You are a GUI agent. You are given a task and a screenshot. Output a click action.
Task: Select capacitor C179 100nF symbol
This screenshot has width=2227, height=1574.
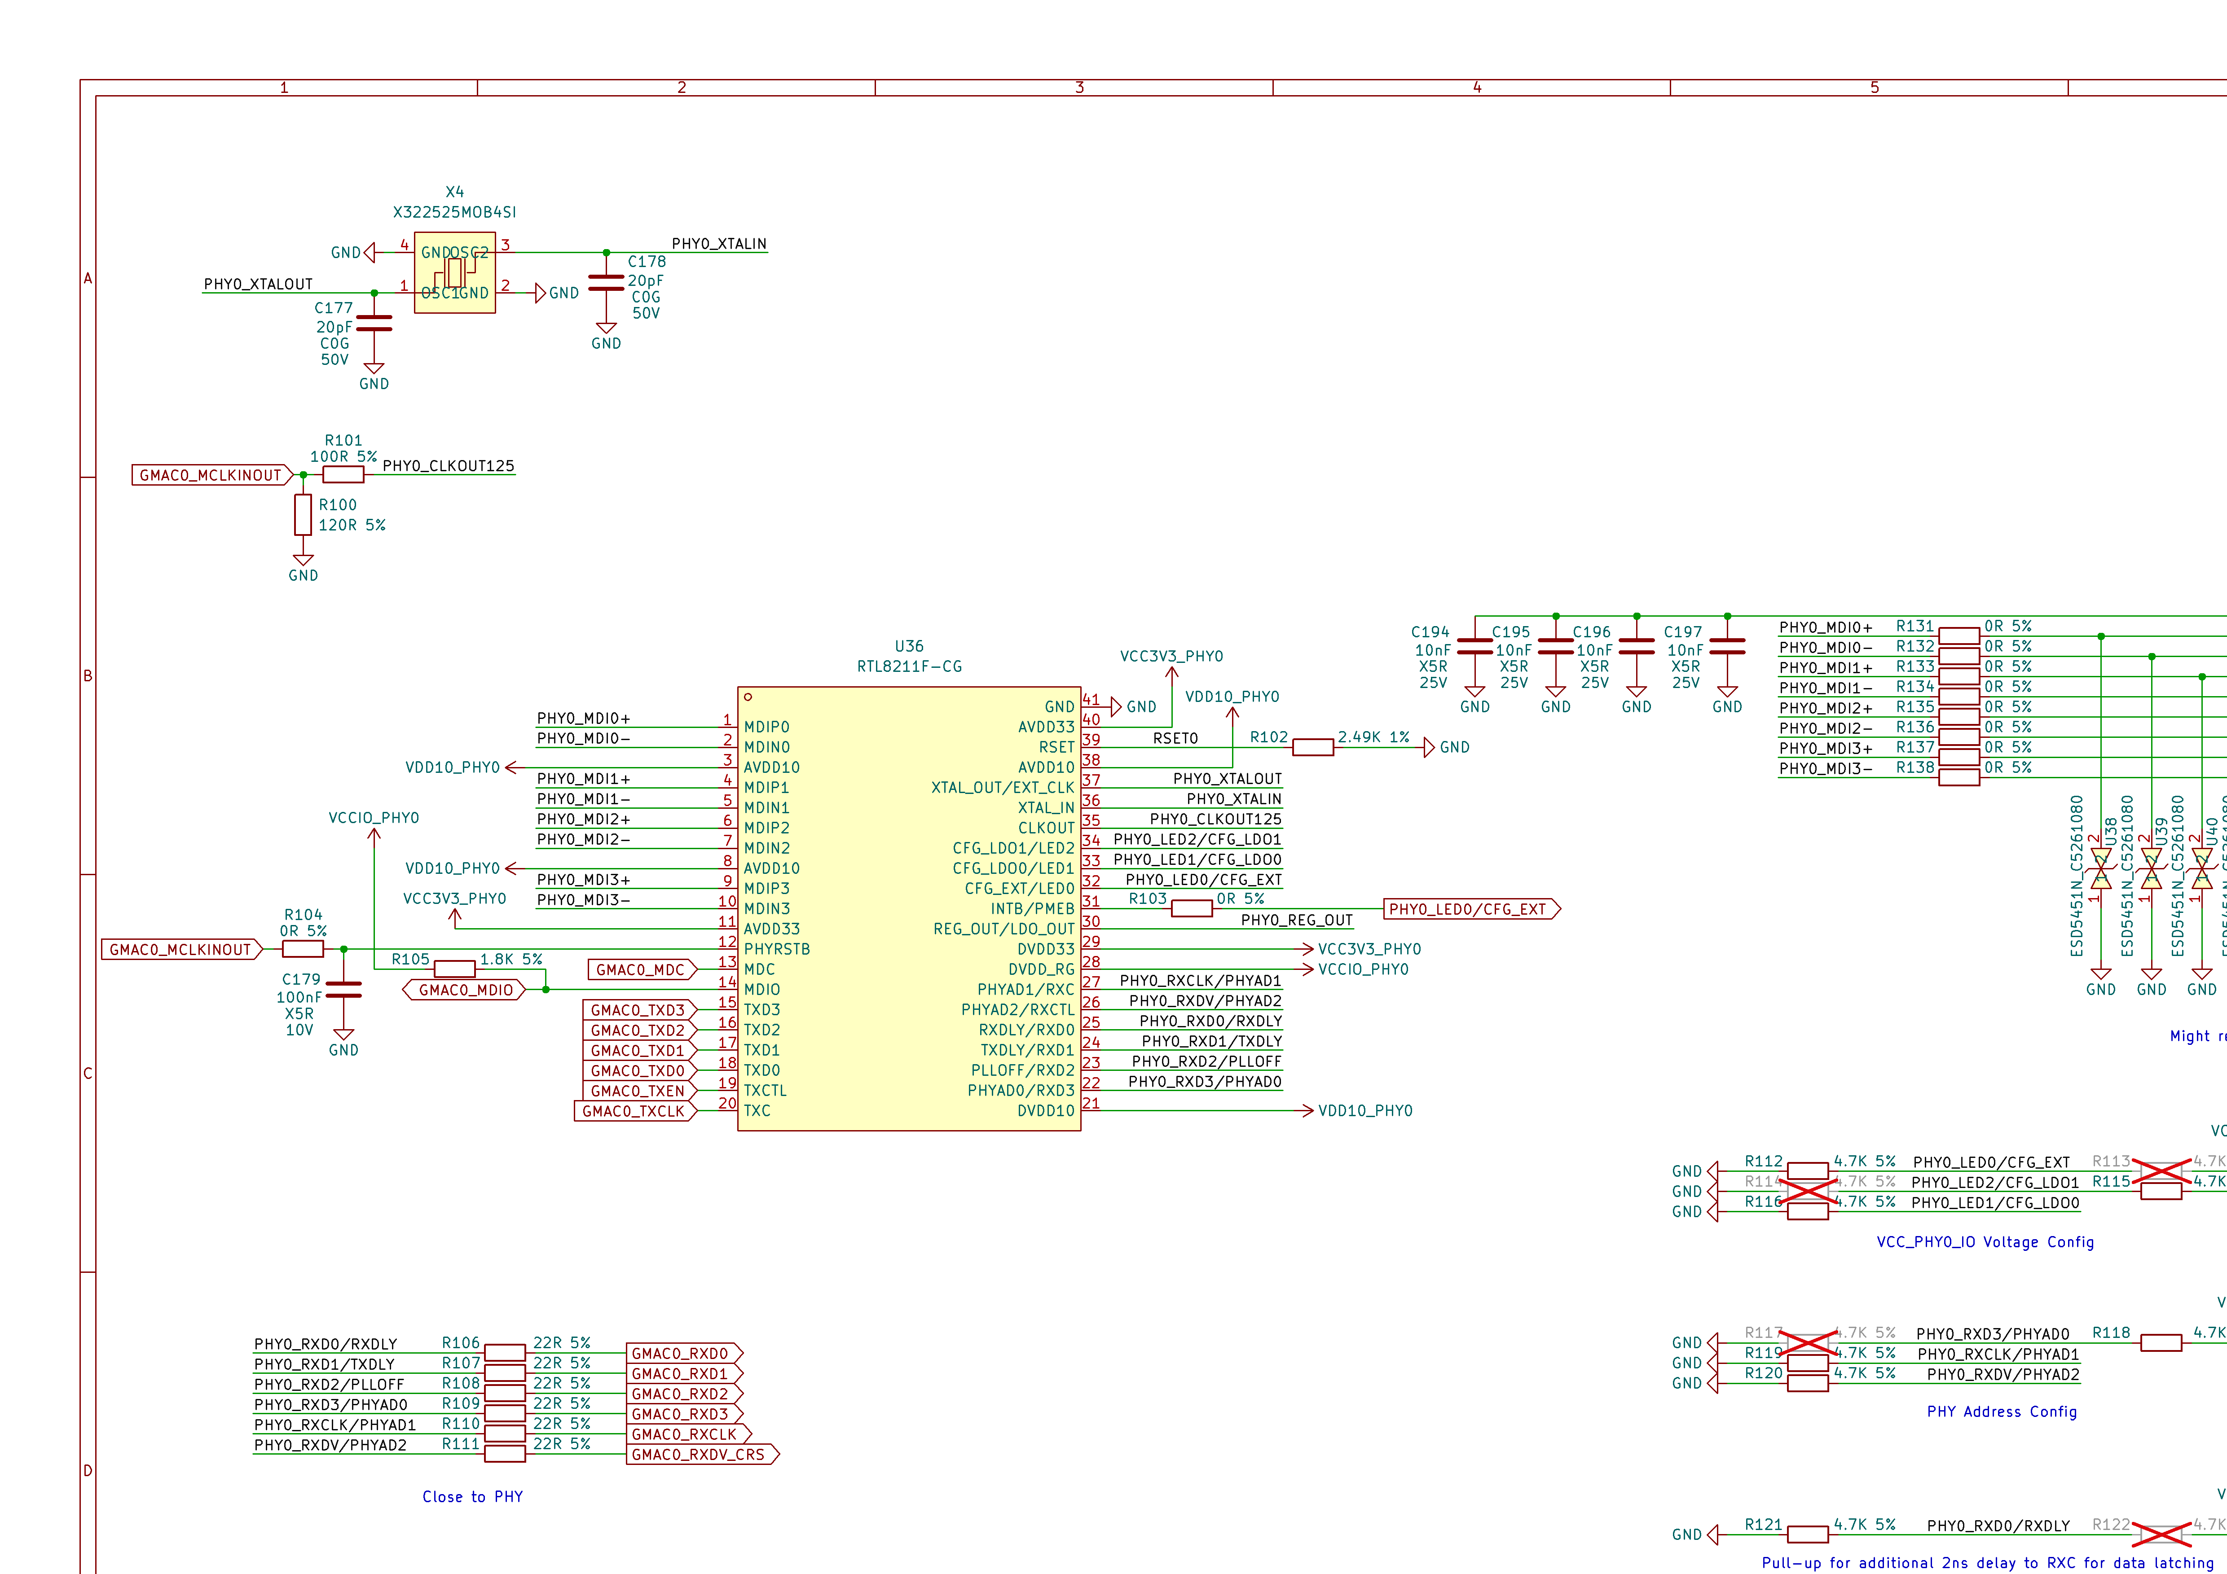pyautogui.click(x=343, y=989)
